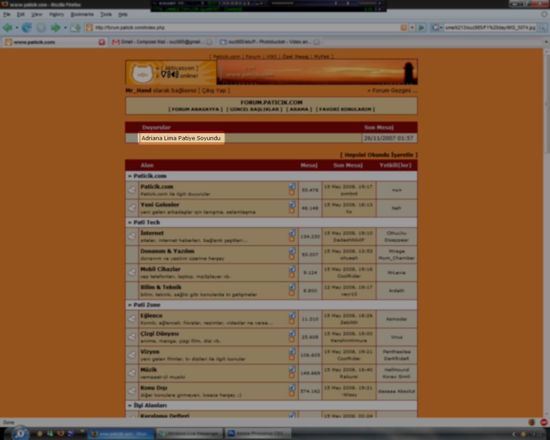550x440 pixels.
Task: Click the green Forward arrow button
Action: tap(55, 28)
